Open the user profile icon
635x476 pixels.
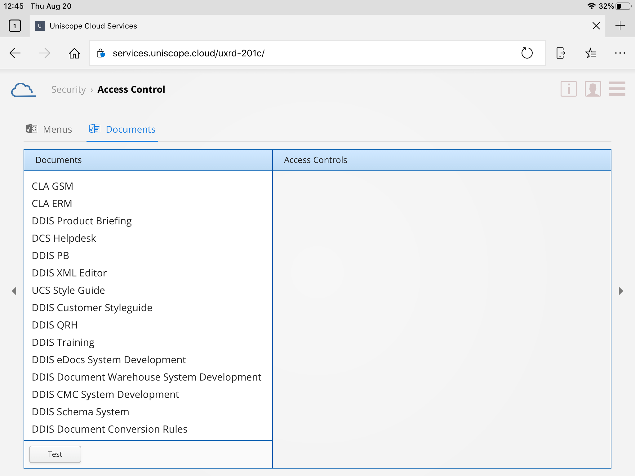click(593, 89)
